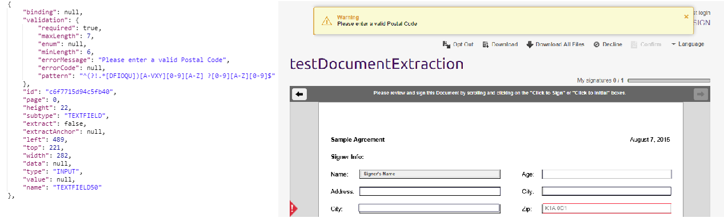Viewport: 724px width, 222px height.
Task: Click the My signatures progress bar
Action: (669, 81)
